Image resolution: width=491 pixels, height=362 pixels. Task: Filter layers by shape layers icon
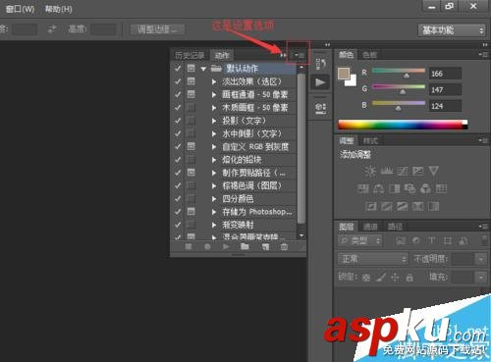pos(448,241)
